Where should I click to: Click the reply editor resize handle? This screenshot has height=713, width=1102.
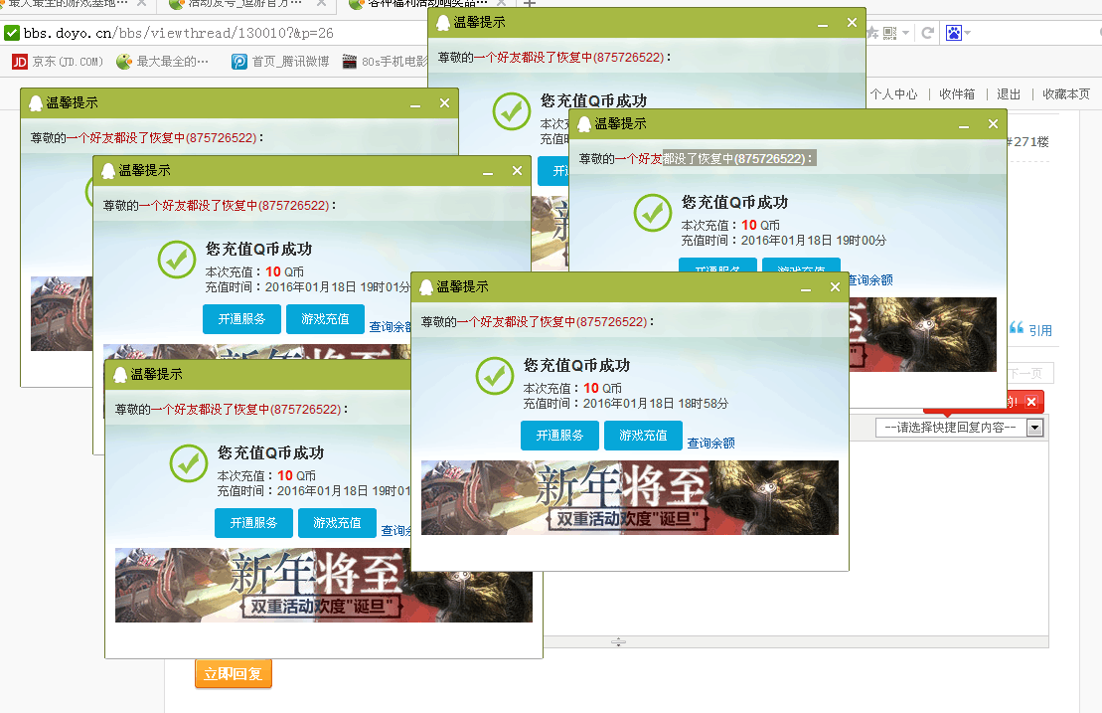618,642
